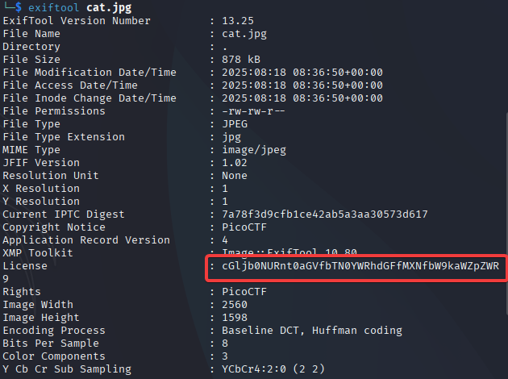Click the Image Width 2560 value
508x379 pixels.
(x=235, y=305)
